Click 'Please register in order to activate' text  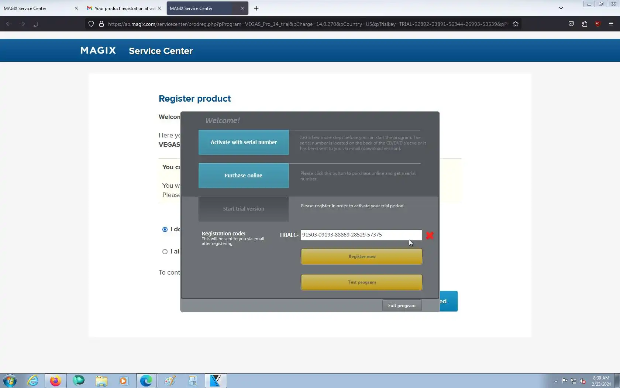(x=352, y=206)
